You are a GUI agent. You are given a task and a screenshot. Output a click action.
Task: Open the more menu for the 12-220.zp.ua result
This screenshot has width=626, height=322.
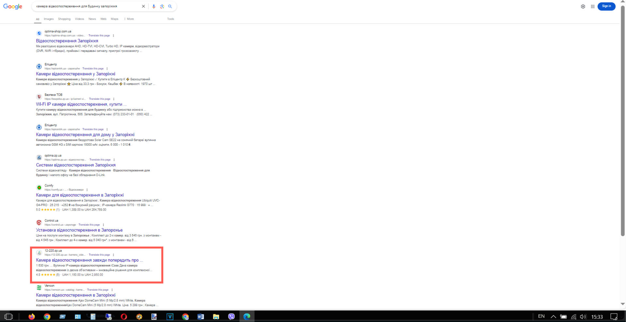(x=113, y=255)
